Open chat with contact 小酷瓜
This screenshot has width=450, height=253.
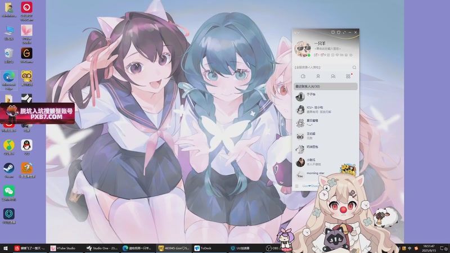click(326, 162)
